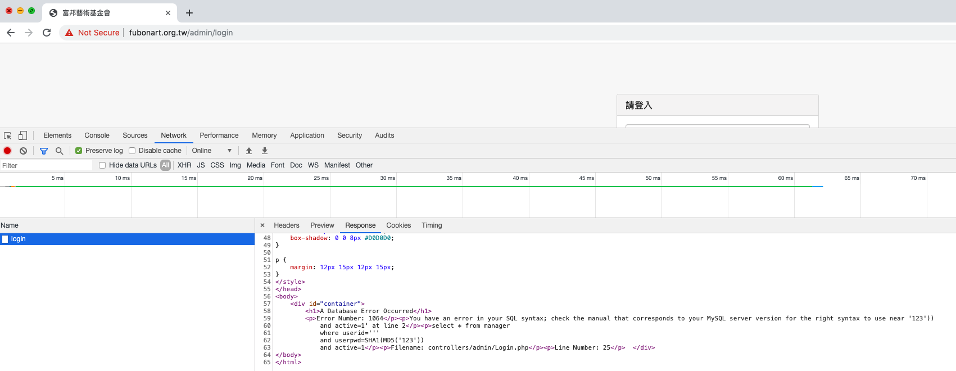Click the browser forward arrow
956x371 pixels.
(29, 33)
